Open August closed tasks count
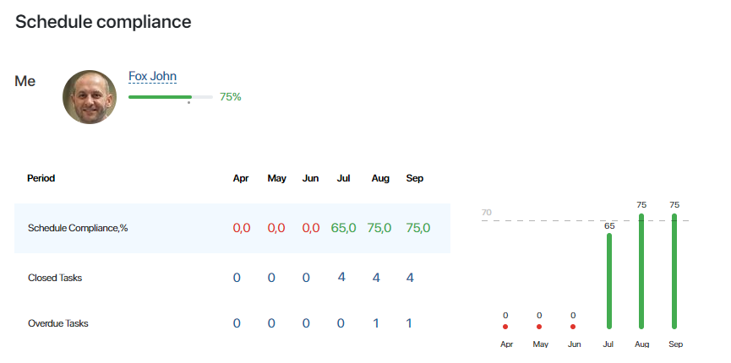The height and width of the screenshot is (363, 731). 376,278
